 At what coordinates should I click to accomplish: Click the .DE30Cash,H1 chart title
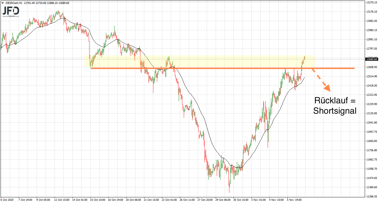(14, 3)
